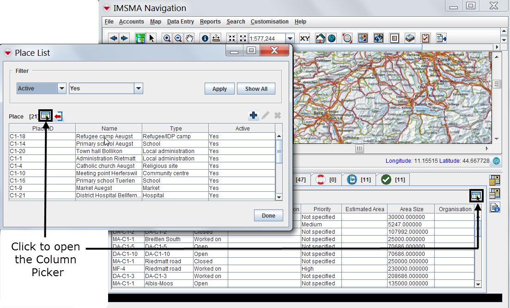Click the red arrow export icon in Place List
The width and height of the screenshot is (510, 308).
point(58,116)
